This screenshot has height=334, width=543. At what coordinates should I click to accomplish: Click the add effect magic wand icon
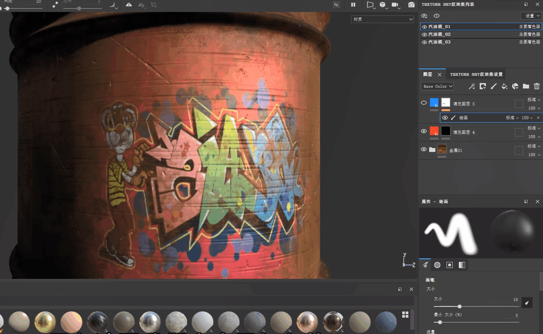[x=472, y=86]
